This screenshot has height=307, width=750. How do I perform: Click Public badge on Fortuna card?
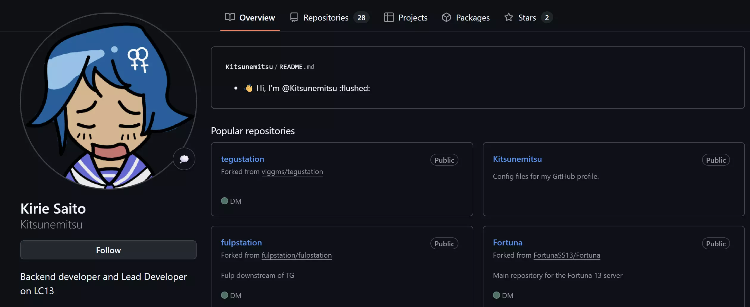point(716,244)
